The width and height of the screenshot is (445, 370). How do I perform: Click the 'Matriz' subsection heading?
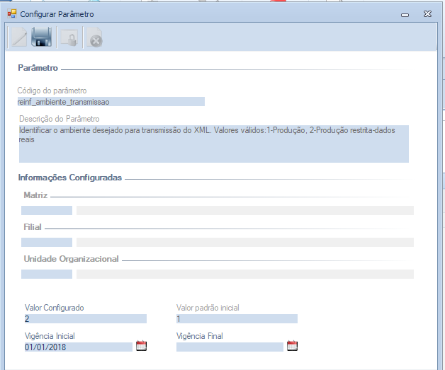35,195
